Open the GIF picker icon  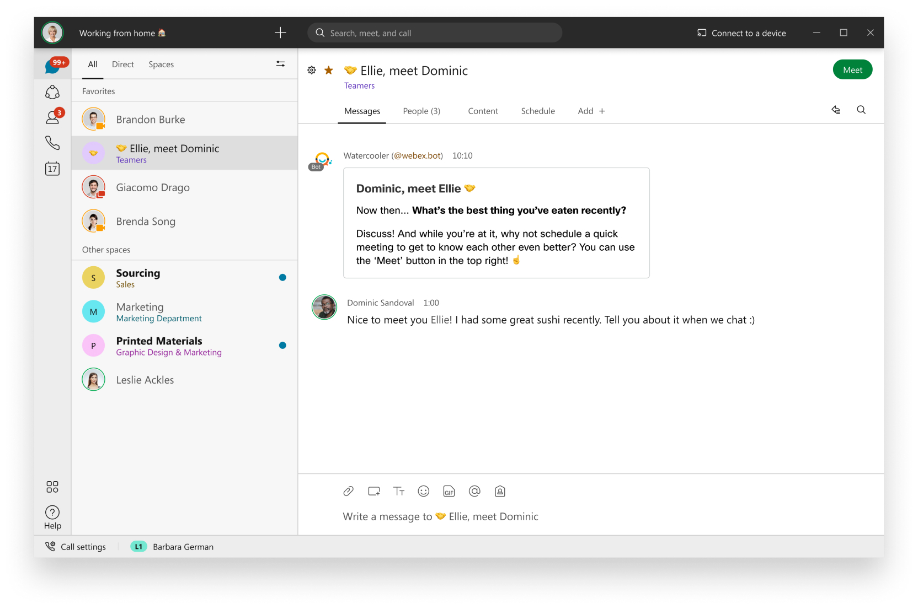pyautogui.click(x=449, y=491)
